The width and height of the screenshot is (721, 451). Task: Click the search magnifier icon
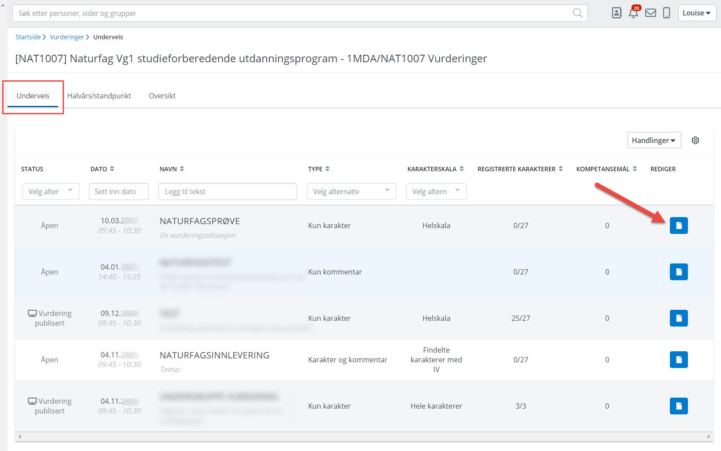[x=577, y=13]
